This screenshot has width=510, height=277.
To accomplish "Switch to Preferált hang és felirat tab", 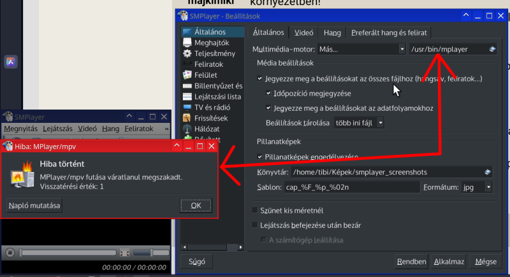I will [389, 32].
